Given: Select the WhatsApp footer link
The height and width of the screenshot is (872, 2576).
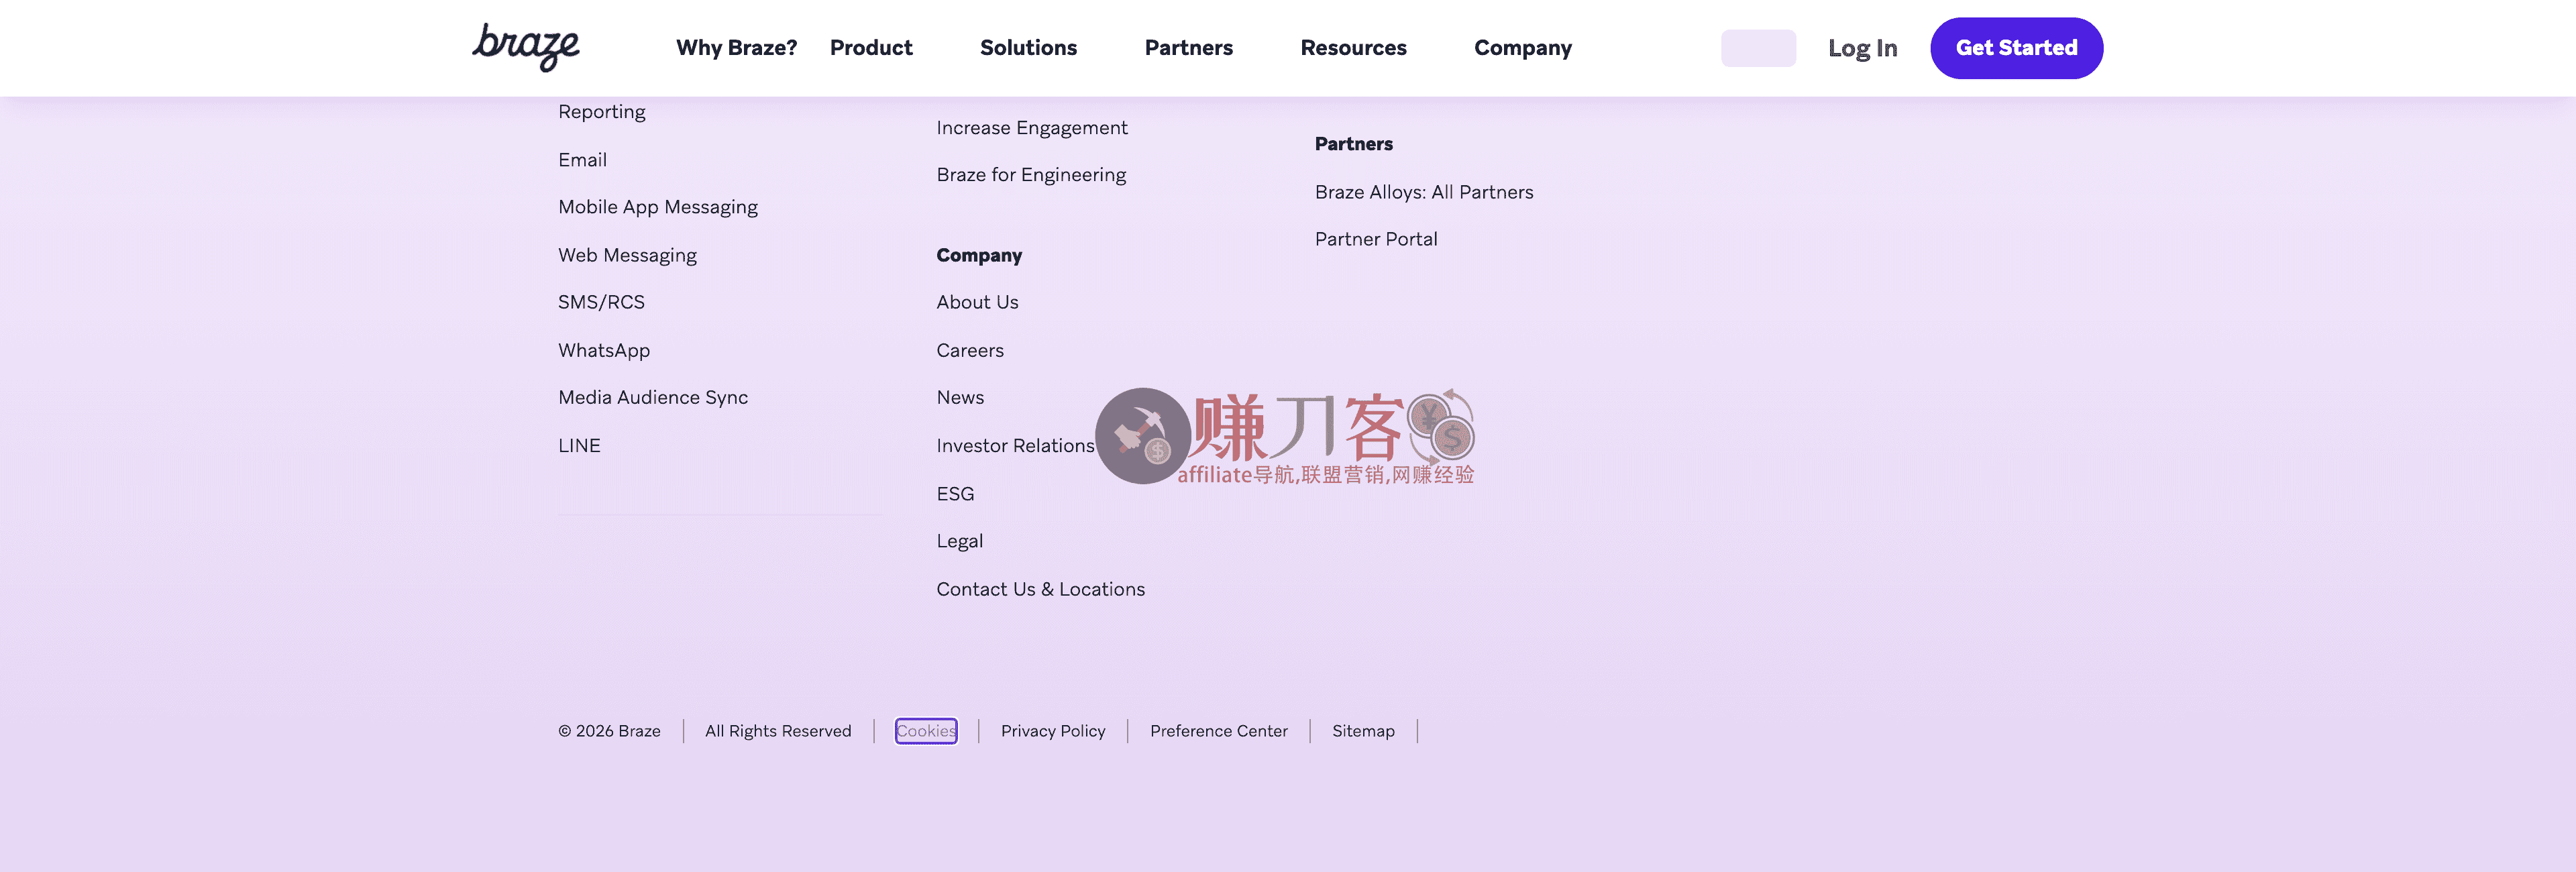Looking at the screenshot, I should point(603,350).
